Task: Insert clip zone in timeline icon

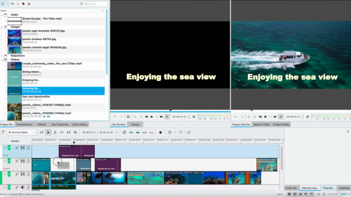Action: [x=131, y=132]
